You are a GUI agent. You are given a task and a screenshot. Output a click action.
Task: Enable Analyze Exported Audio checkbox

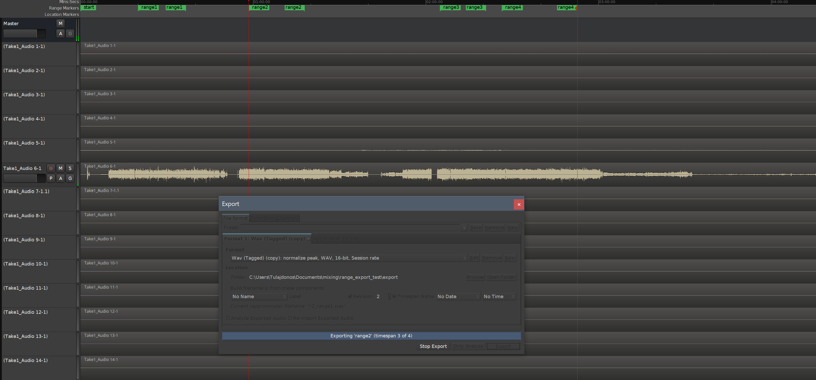228,318
